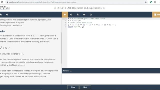The width and height of the screenshot is (160, 90).
Task: Click the print statement on line 5
Action: point(76,27)
